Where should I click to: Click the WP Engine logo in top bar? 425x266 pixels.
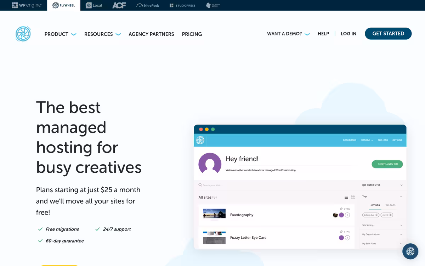(x=27, y=5)
